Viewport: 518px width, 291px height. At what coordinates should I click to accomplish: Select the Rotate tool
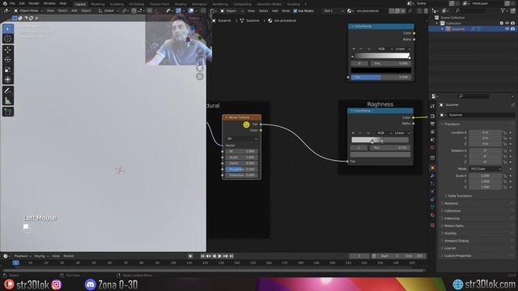coord(8,60)
